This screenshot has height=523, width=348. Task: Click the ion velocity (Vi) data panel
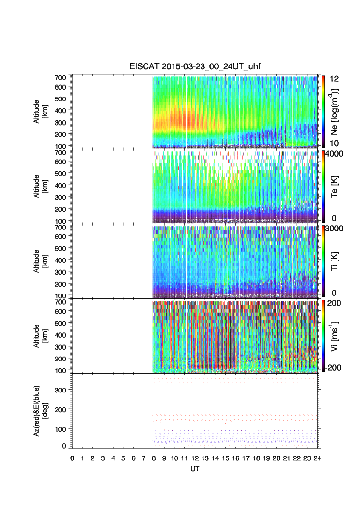click(x=195, y=335)
